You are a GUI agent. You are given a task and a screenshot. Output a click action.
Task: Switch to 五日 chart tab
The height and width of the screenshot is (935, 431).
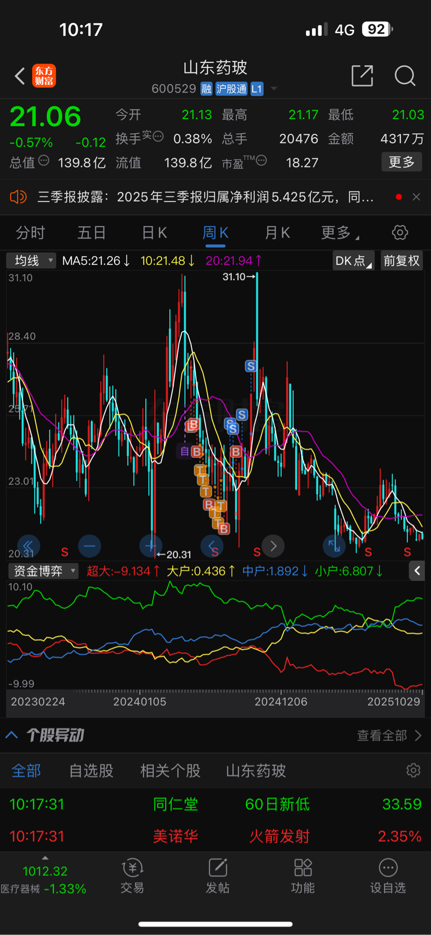(x=91, y=232)
